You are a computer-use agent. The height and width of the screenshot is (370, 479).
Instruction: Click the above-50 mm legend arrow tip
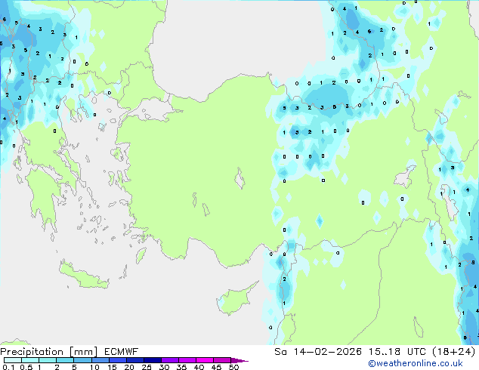coord(239,360)
